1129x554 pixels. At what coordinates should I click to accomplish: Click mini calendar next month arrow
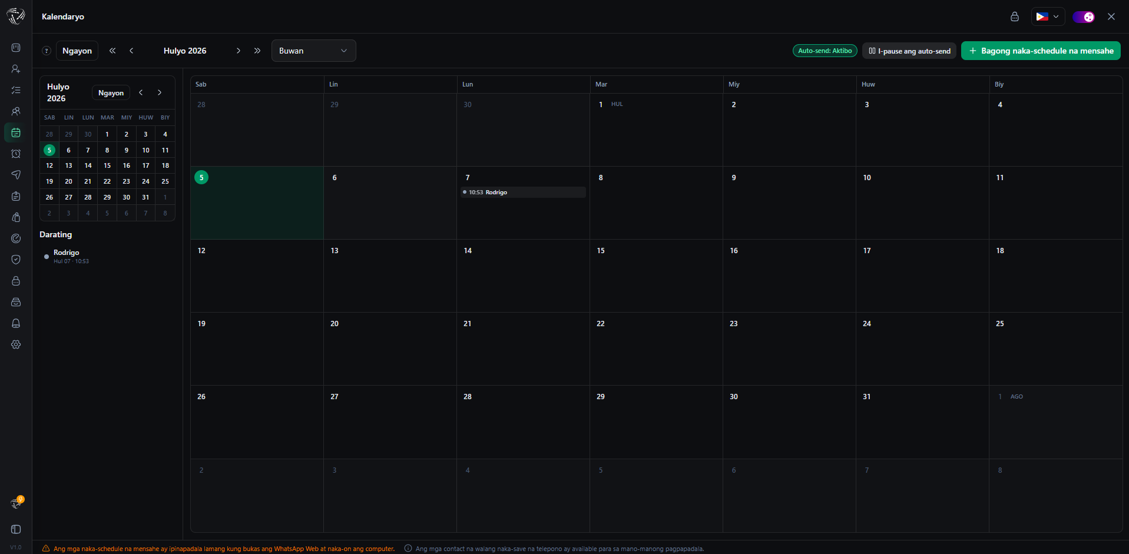pos(160,92)
